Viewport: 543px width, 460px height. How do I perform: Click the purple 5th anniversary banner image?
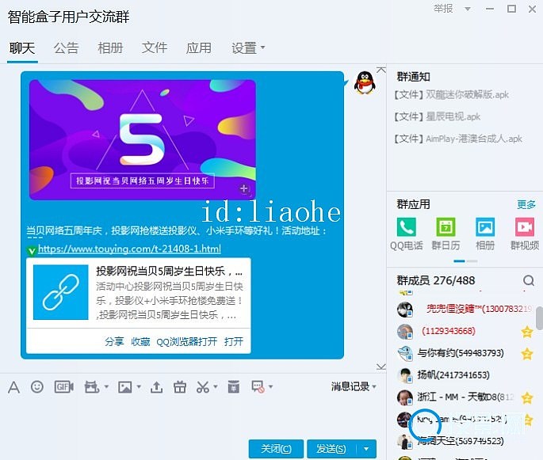143,139
